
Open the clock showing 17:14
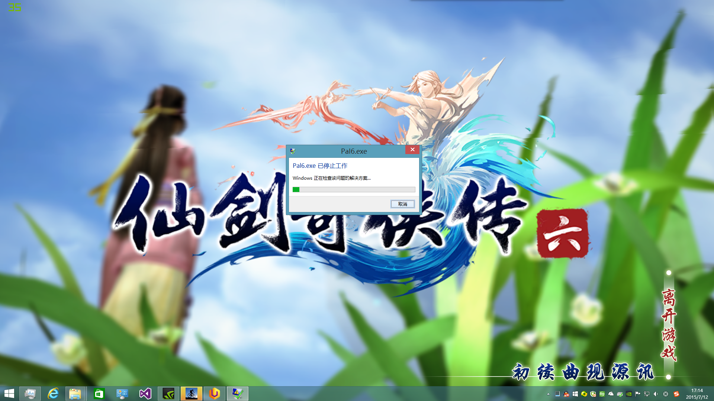(697, 394)
